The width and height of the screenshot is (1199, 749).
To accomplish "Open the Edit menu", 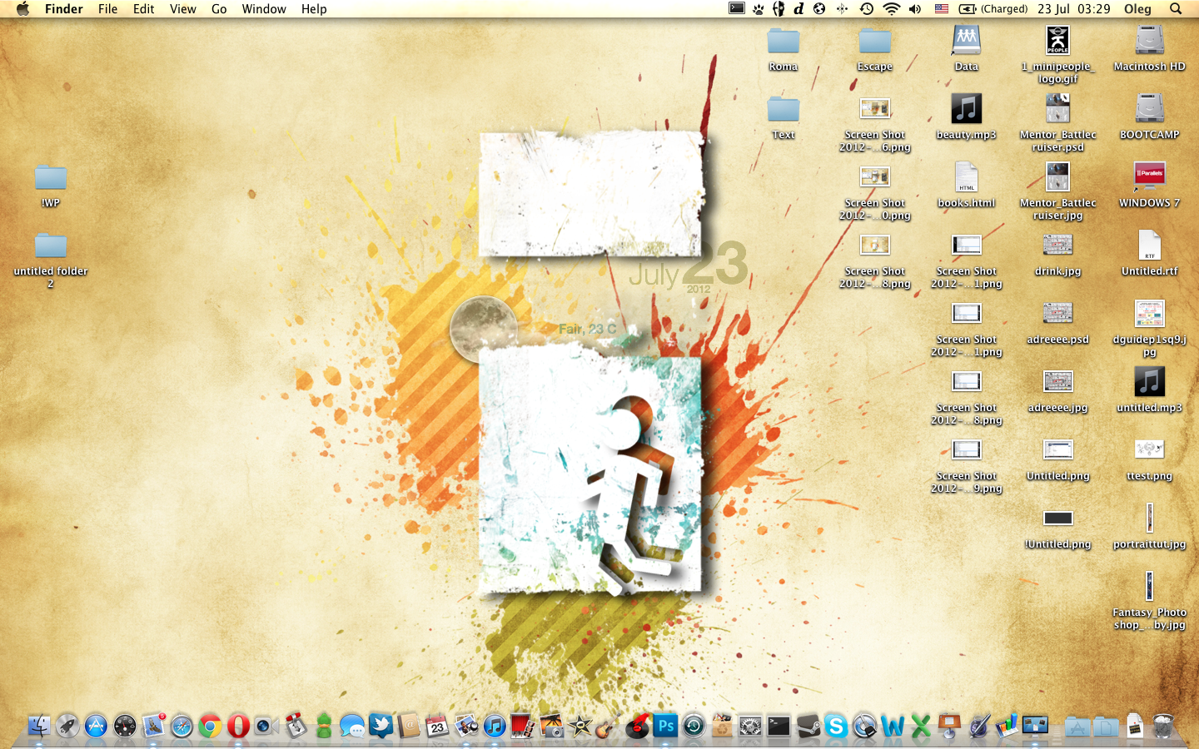I will [x=144, y=9].
